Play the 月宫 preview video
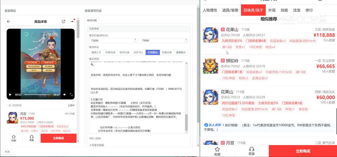This screenshot has width=337, height=157. [10, 95]
